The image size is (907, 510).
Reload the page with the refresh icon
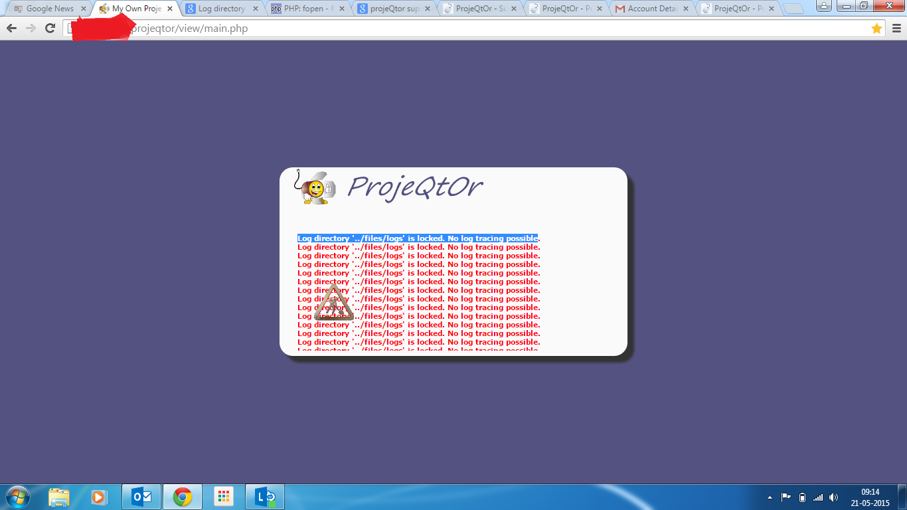[50, 29]
